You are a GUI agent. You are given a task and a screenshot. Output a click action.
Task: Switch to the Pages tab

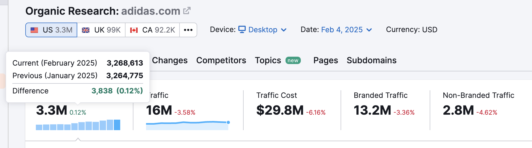click(x=326, y=60)
